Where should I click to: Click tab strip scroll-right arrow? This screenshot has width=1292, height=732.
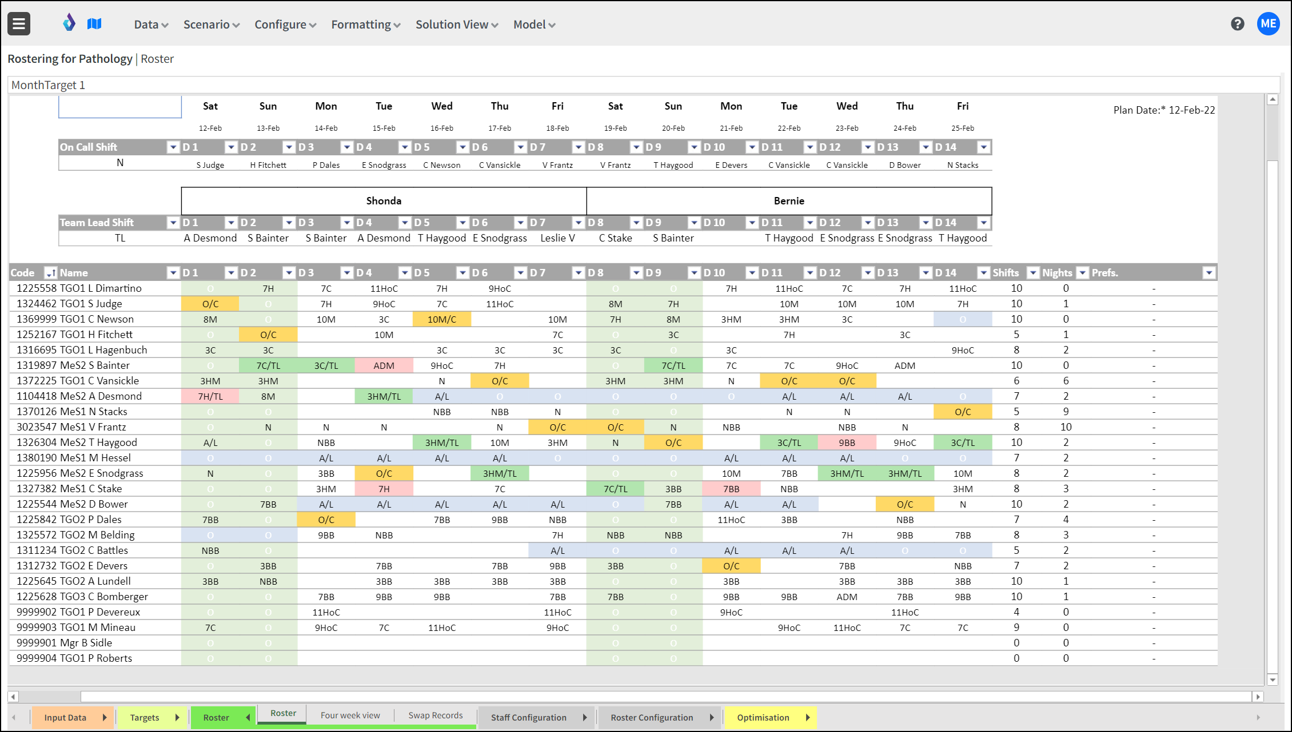[x=1258, y=718]
